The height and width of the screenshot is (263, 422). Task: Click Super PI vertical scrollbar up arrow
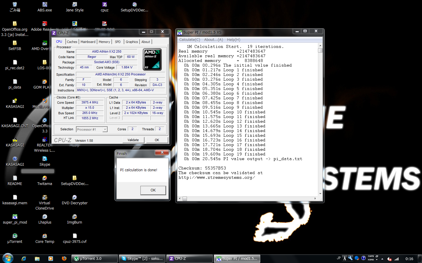coord(320,46)
